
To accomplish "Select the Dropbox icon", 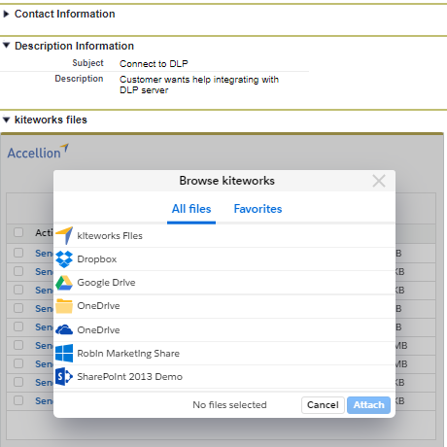I will tap(64, 259).
